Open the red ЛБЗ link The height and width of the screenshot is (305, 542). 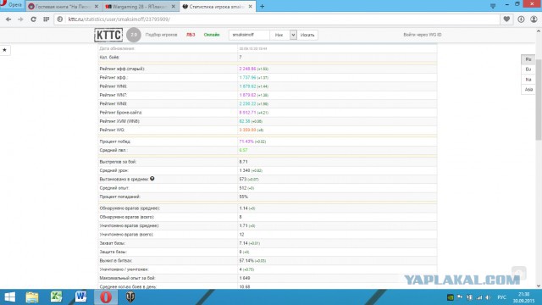(x=191, y=35)
